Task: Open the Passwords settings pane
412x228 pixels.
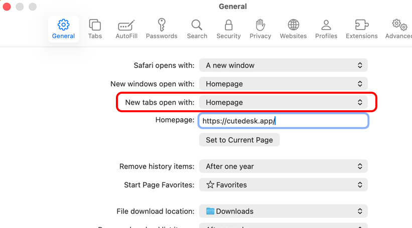Action: coord(162,29)
